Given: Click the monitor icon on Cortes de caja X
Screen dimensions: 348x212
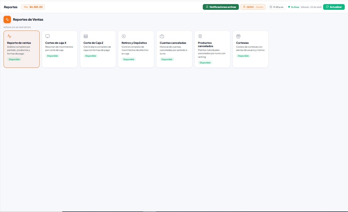Looking at the screenshot, I should point(47,36).
